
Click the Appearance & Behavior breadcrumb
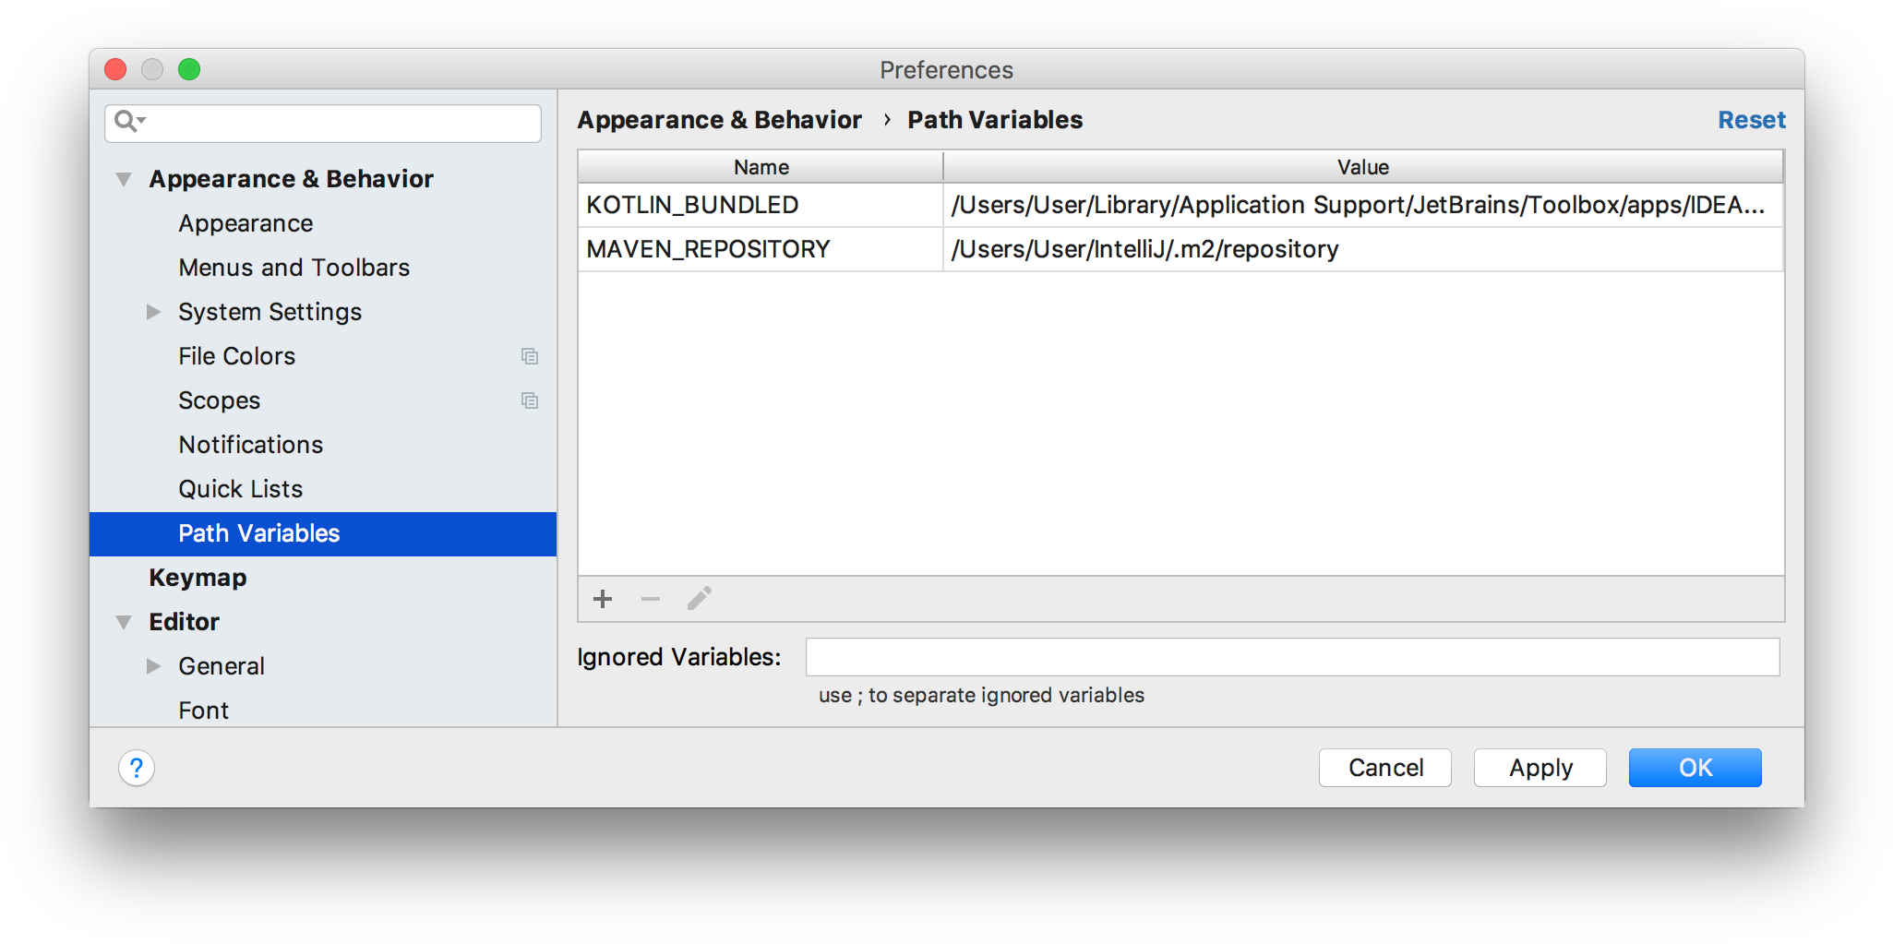(720, 119)
